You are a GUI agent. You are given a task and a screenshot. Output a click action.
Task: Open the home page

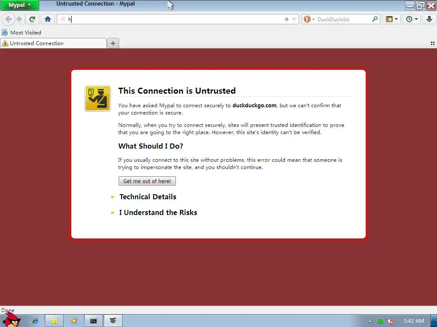(x=48, y=19)
